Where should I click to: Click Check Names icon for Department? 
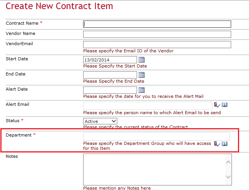point(217,144)
